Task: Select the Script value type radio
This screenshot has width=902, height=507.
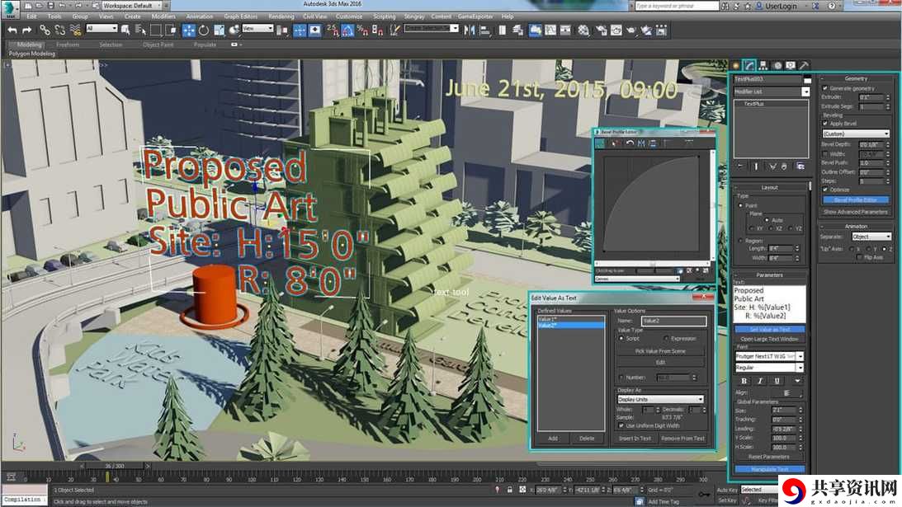Action: point(621,339)
